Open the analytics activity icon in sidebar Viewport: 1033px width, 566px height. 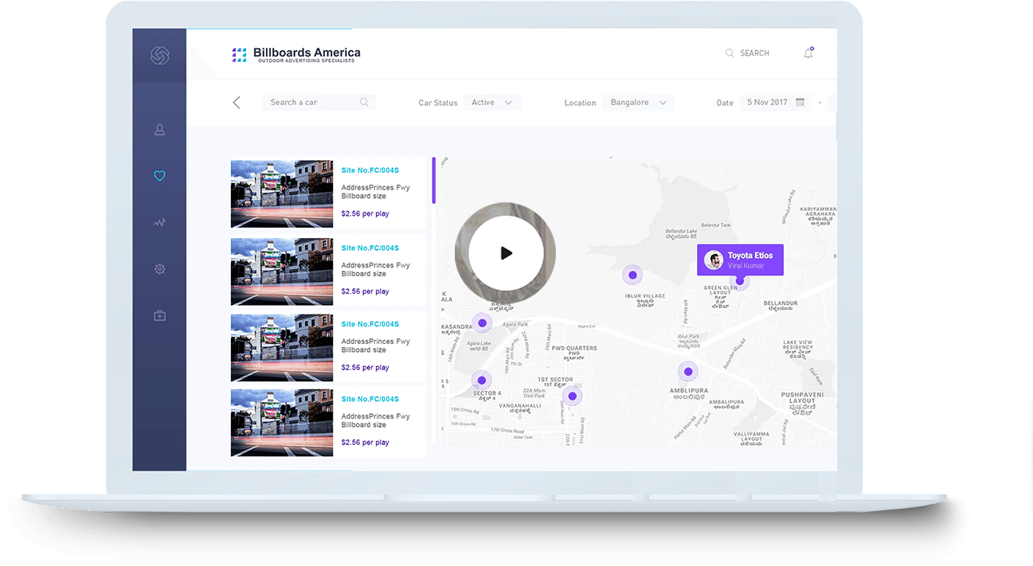(x=159, y=222)
